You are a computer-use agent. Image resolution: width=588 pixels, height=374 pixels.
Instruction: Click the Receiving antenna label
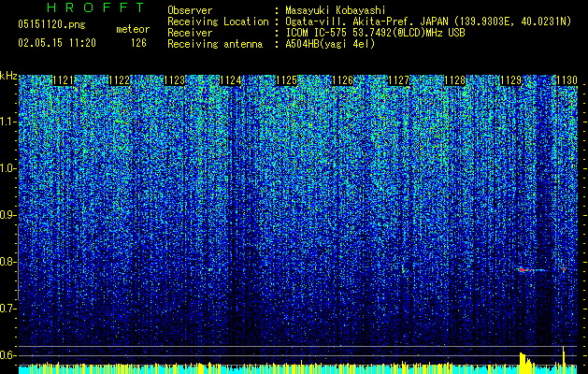[x=215, y=44]
